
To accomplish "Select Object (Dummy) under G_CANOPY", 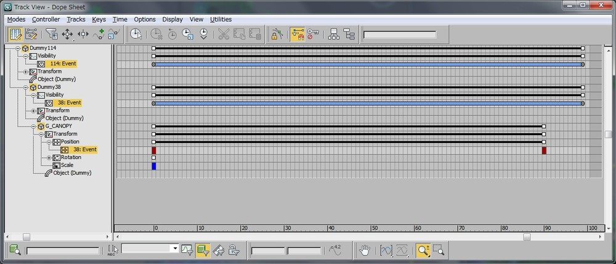I will (x=72, y=173).
